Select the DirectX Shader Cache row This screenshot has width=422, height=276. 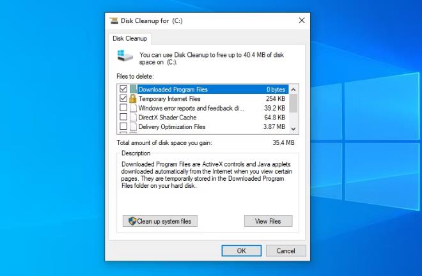pos(203,118)
